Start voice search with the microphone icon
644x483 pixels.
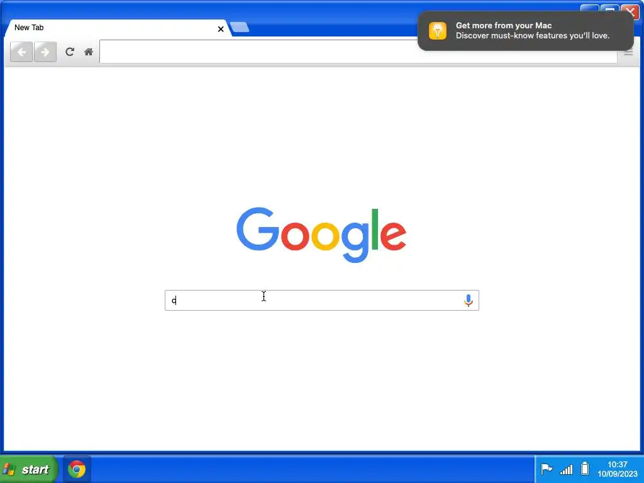pos(468,301)
